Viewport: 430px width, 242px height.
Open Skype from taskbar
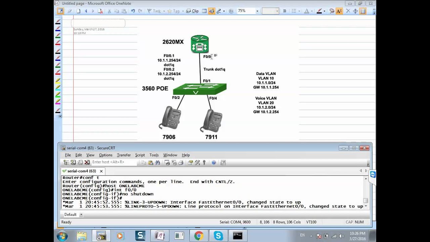tap(218, 236)
